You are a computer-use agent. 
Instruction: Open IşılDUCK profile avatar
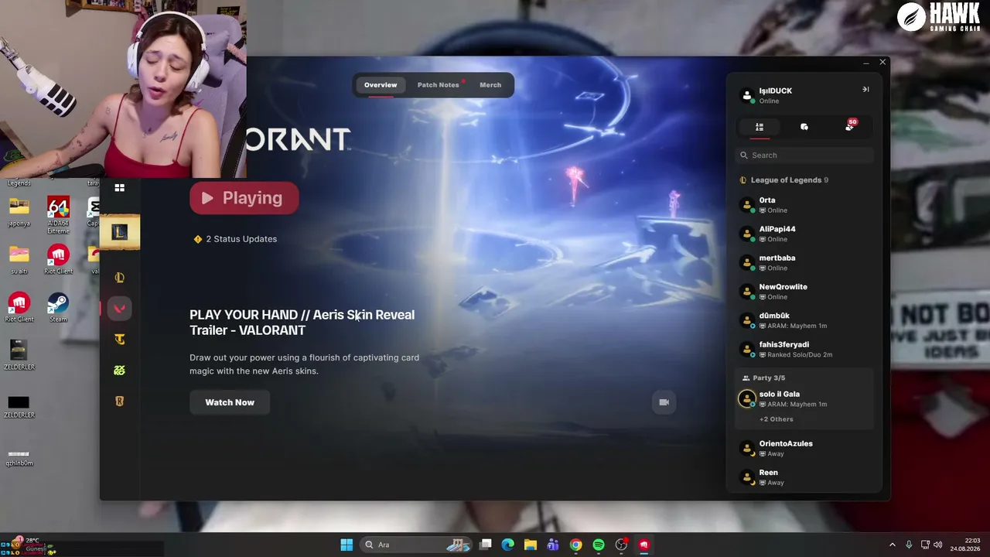click(747, 96)
